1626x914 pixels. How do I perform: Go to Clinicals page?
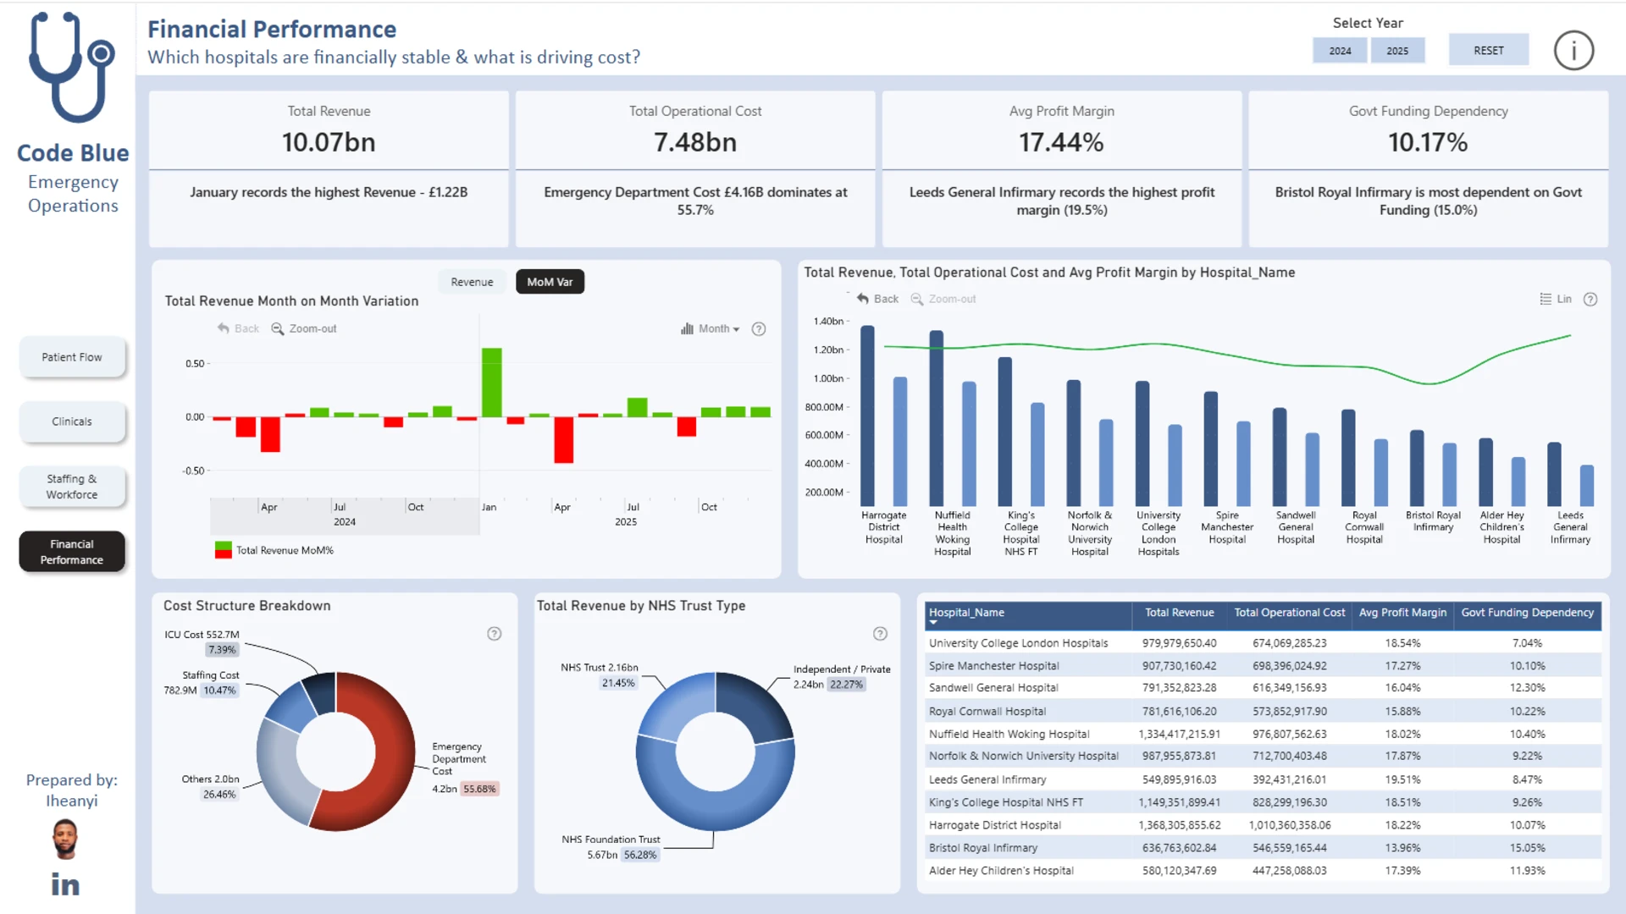(72, 421)
